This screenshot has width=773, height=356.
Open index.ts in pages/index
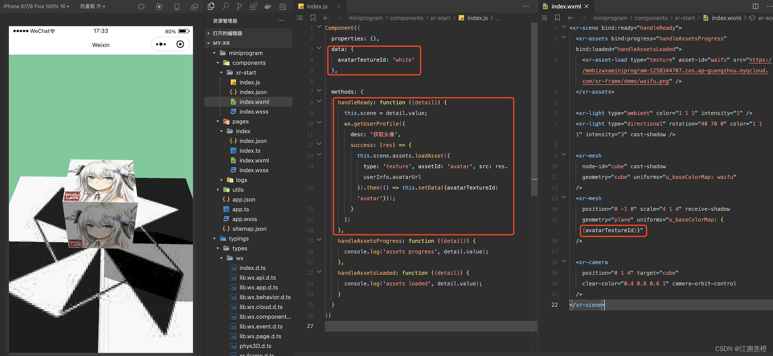(249, 151)
